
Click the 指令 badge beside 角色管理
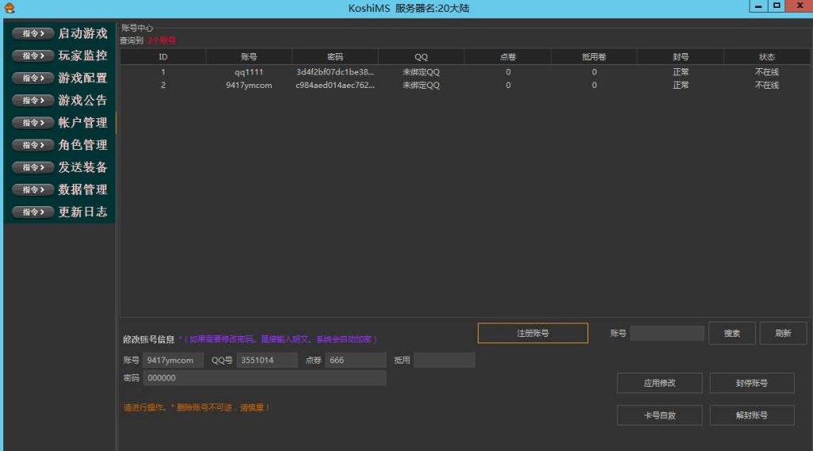[x=33, y=145]
